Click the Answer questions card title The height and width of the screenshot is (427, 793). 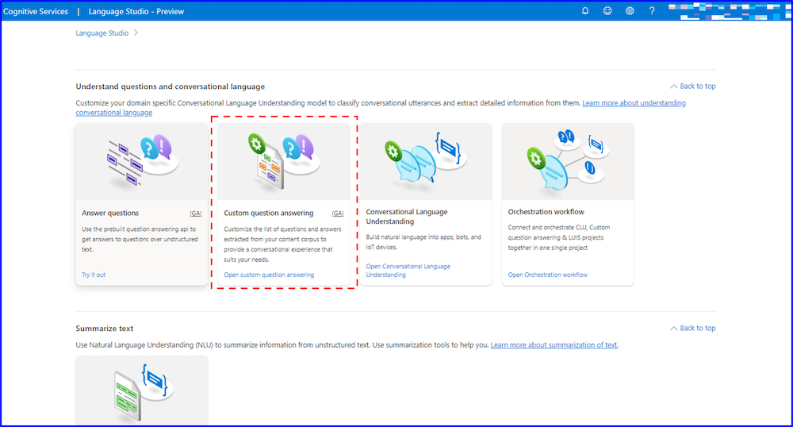point(110,213)
